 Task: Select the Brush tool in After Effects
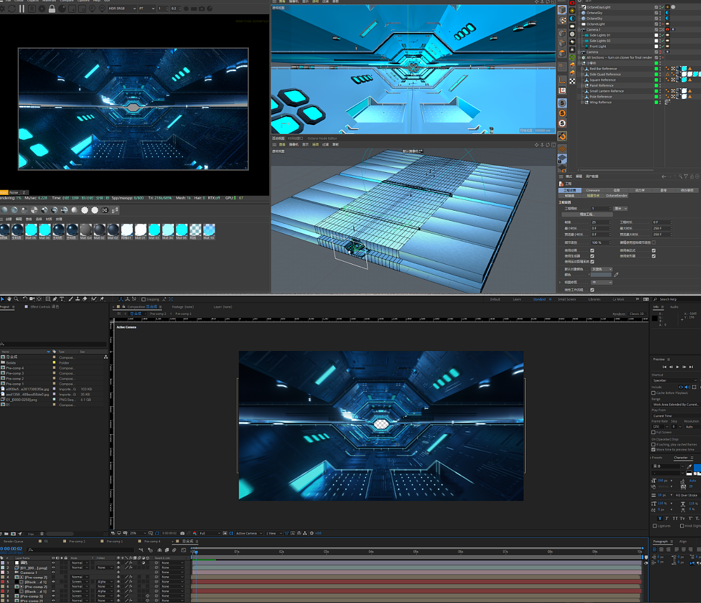pos(71,299)
